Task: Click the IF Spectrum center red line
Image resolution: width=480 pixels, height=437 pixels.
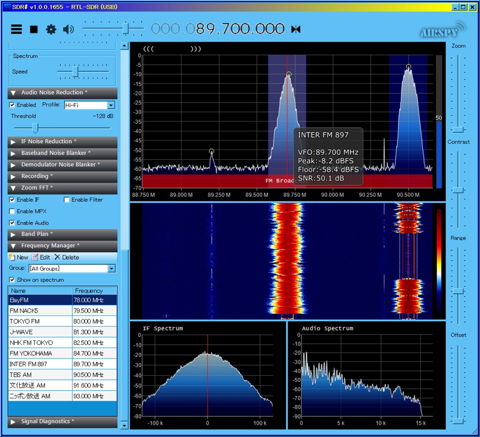Action: click(x=208, y=376)
